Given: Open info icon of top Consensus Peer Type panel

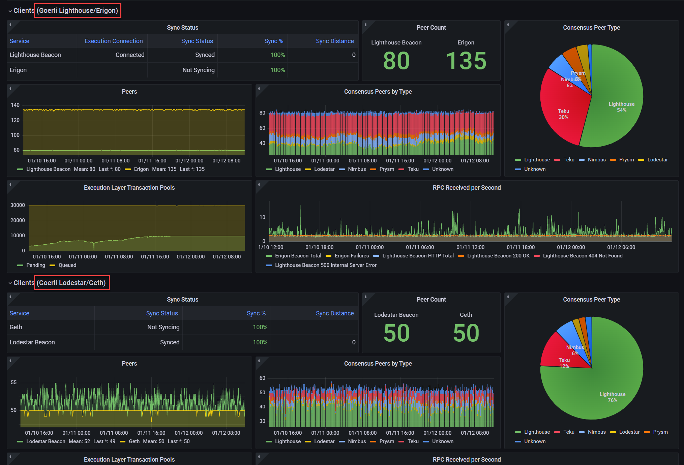Looking at the screenshot, I should click(x=508, y=25).
